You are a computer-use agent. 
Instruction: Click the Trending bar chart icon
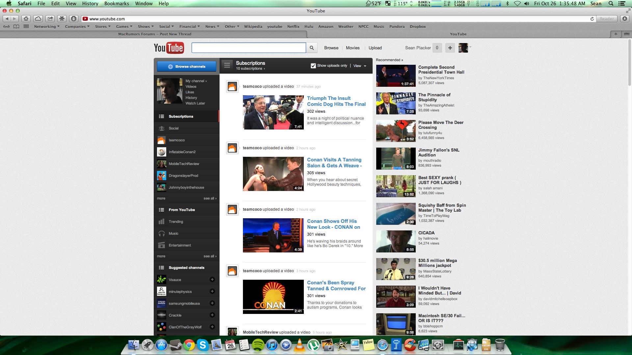[161, 222]
